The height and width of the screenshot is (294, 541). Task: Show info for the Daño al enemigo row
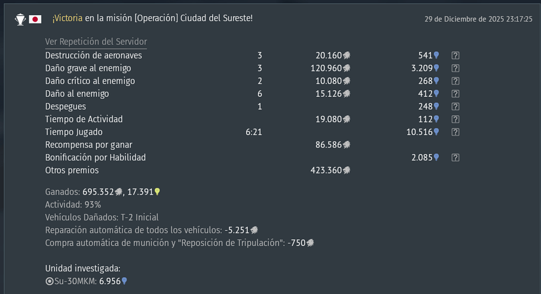tap(456, 93)
